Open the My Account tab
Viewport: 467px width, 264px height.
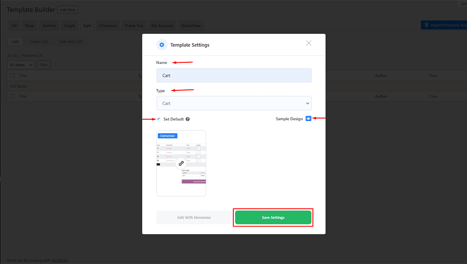[162, 25]
